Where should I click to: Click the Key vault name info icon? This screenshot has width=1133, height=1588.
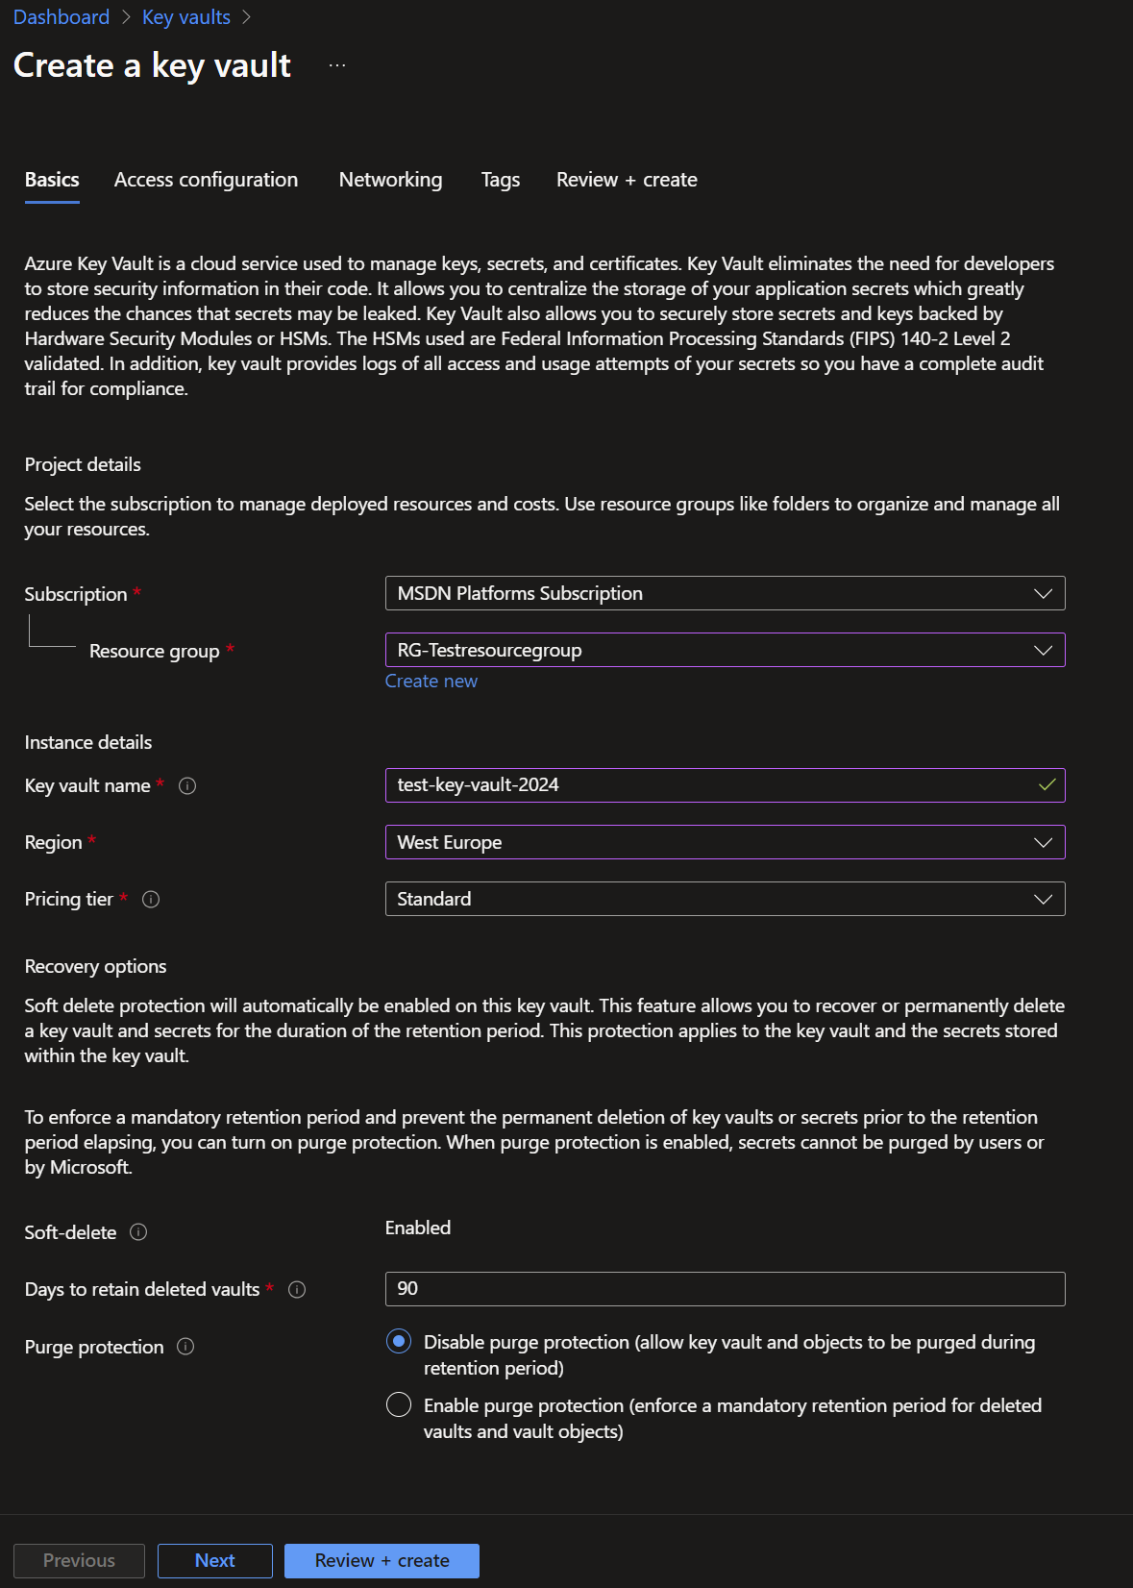[x=188, y=786]
